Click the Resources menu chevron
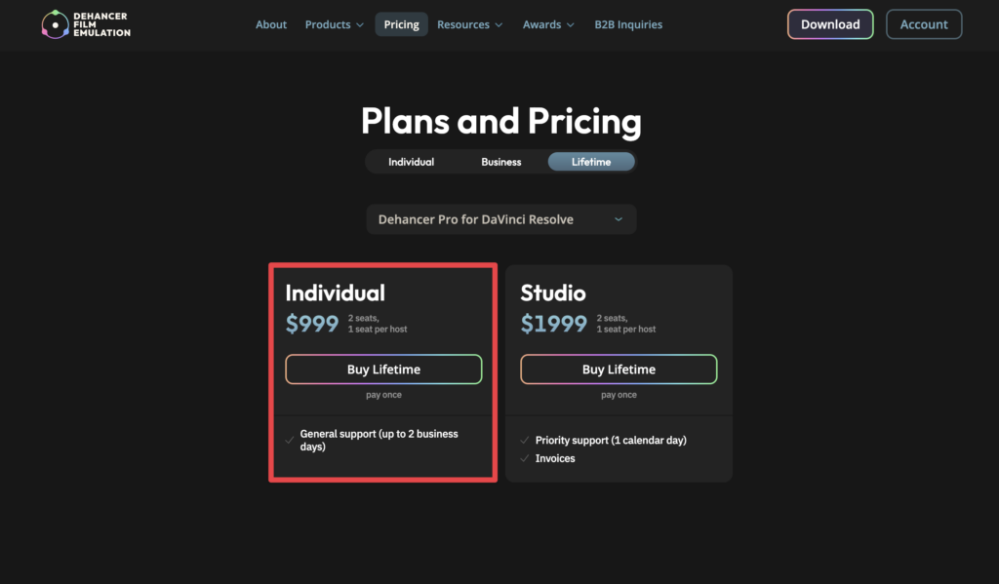Viewport: 999px width, 584px height. [x=499, y=24]
